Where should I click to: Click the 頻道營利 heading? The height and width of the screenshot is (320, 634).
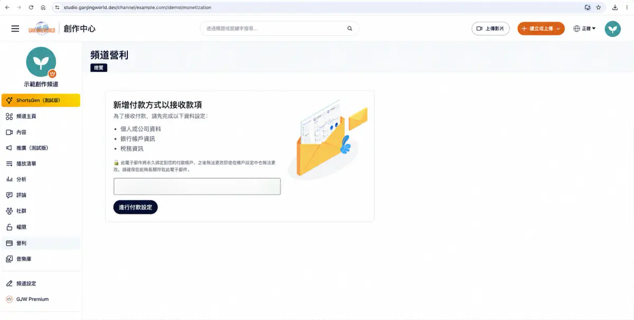pyautogui.click(x=109, y=55)
